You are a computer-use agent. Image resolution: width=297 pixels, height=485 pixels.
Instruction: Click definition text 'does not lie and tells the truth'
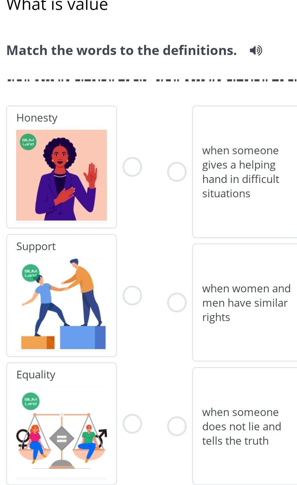pos(241,426)
